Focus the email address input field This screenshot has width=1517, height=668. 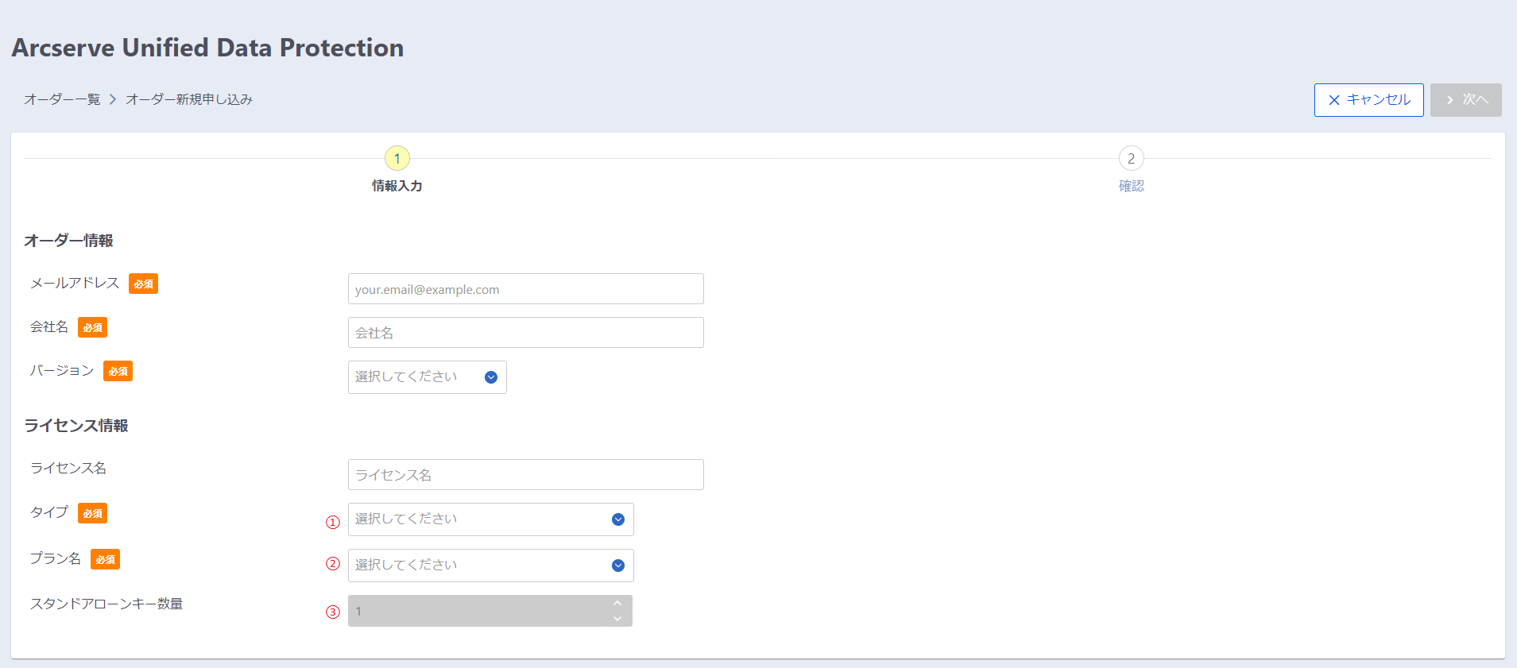pos(525,289)
